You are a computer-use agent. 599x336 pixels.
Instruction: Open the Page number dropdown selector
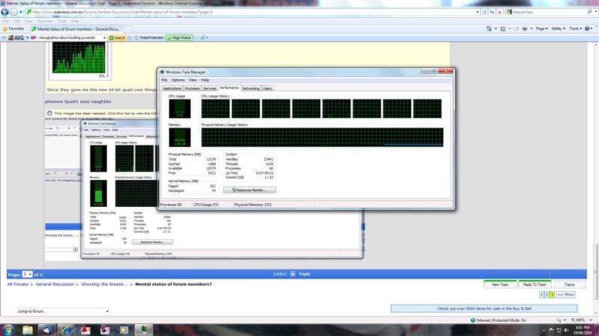click(29, 274)
